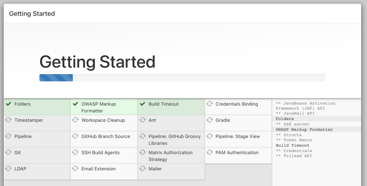Screen dimensions: 367x186
Task: Click the refresh icon beside Credentials Binding
Action: 209,104
